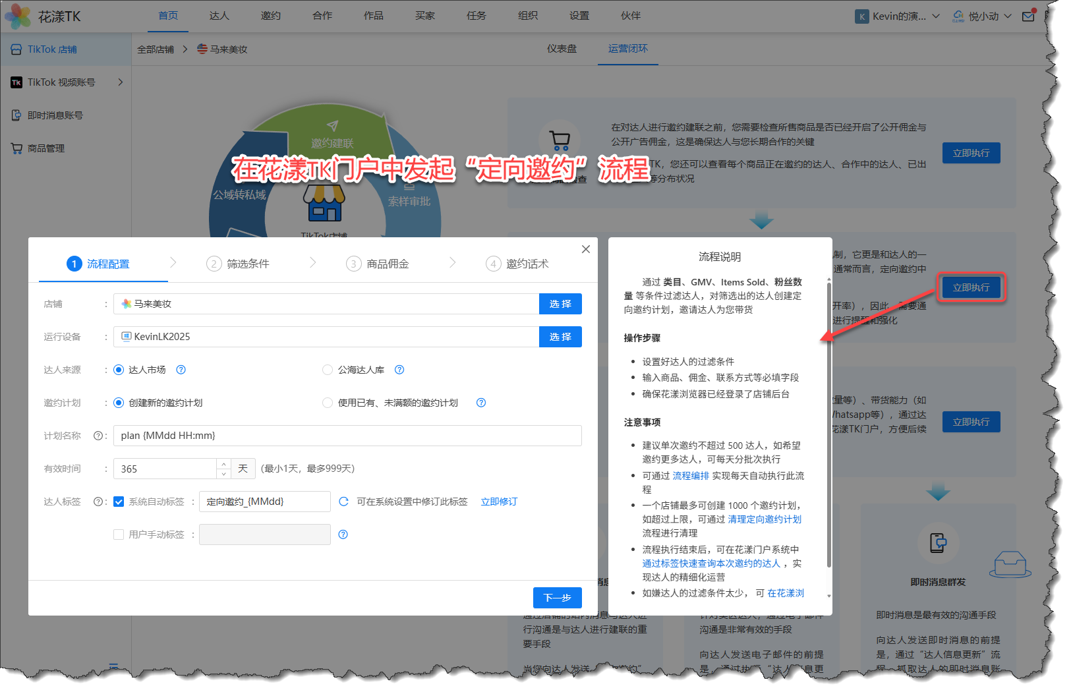Switch to the 仪表盘 tab
This screenshot has height=694, width=1073.
pyautogui.click(x=562, y=49)
